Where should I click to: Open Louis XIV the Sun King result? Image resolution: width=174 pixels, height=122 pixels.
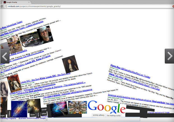[45, 78]
